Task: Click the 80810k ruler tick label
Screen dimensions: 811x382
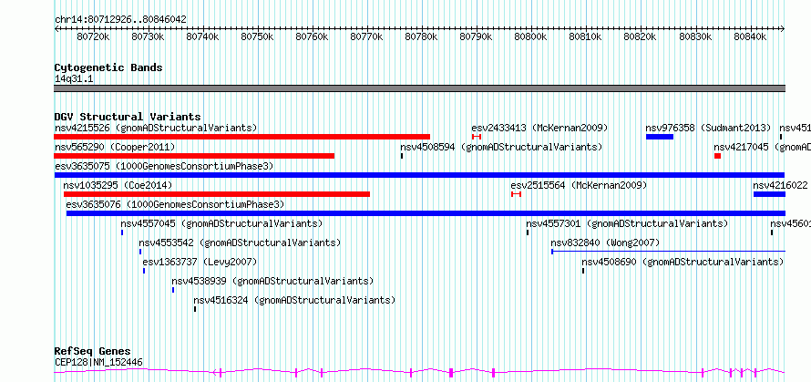Action: (x=586, y=36)
